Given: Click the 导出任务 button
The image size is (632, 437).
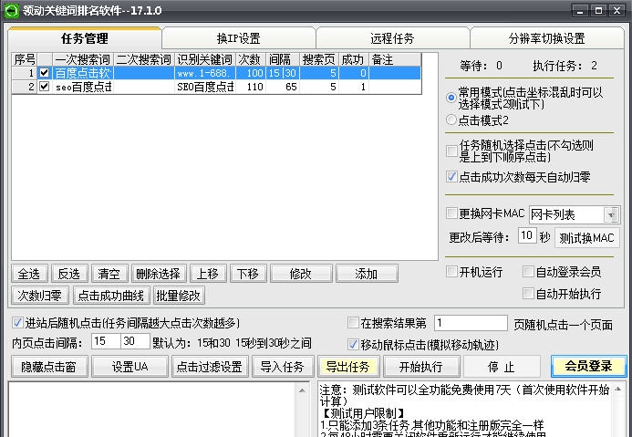Looking at the screenshot, I should click(x=348, y=367).
